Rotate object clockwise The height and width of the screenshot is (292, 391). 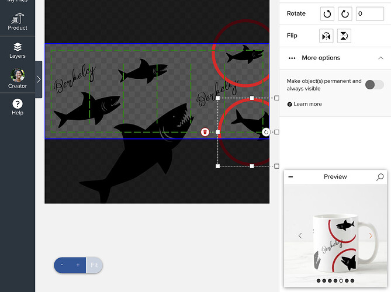click(x=345, y=13)
